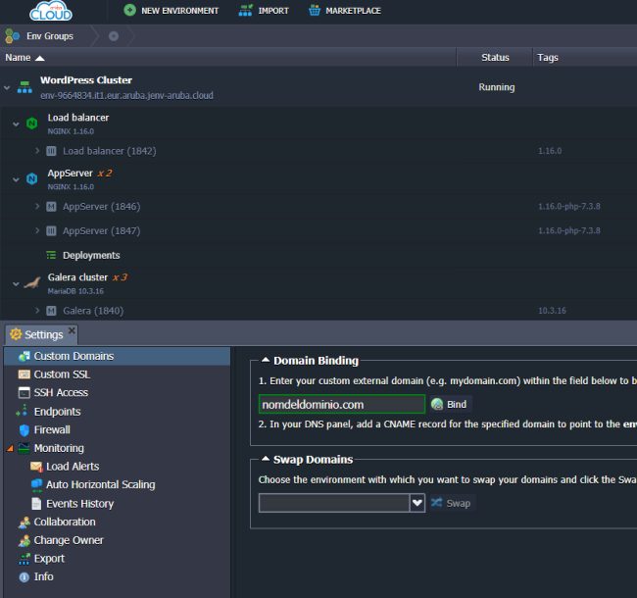Click the Endpoints icon
The width and height of the screenshot is (637, 598).
(x=22, y=411)
